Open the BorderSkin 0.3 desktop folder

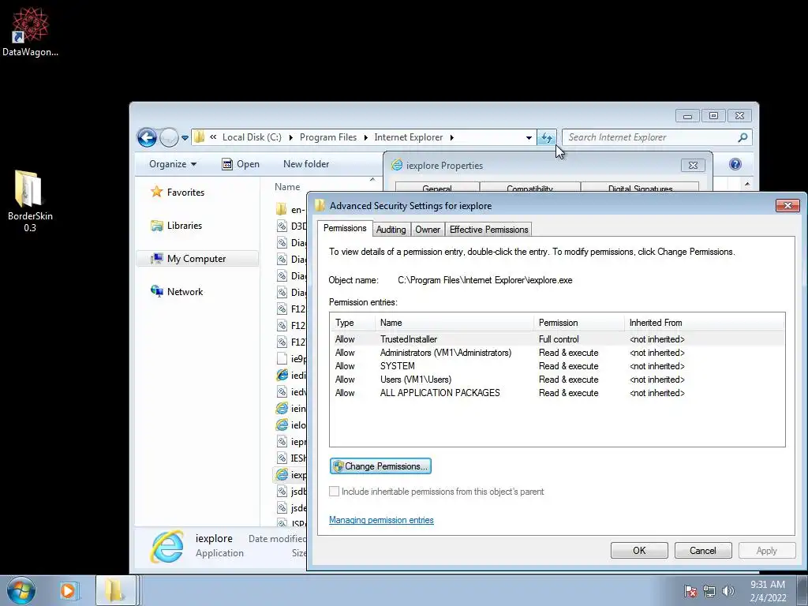coord(30,201)
